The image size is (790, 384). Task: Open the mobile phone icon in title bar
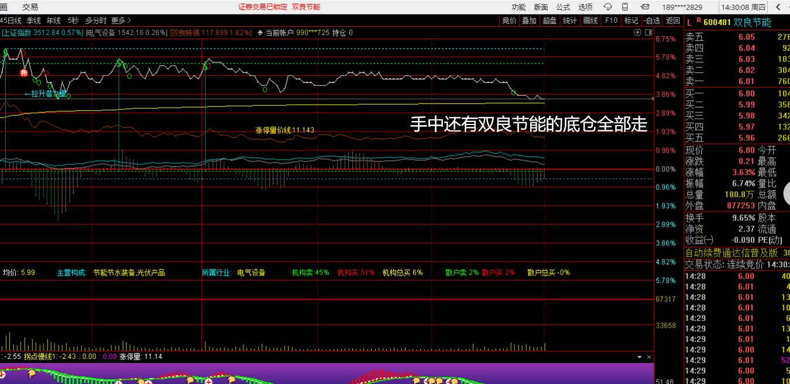(626, 7)
